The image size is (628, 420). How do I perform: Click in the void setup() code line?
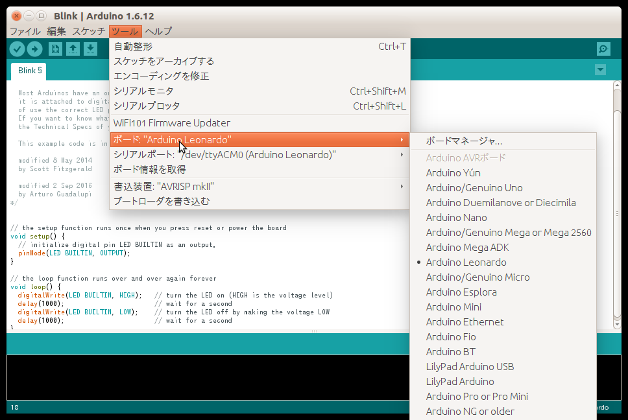point(37,236)
